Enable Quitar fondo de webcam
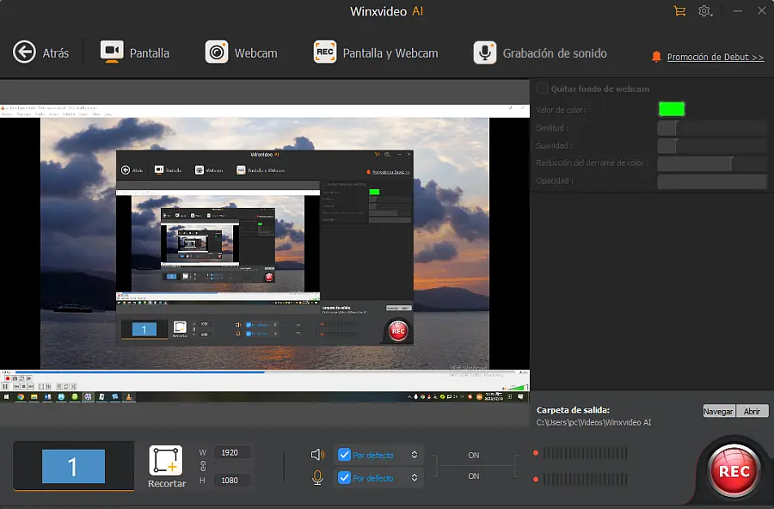The image size is (774, 509). [x=542, y=88]
